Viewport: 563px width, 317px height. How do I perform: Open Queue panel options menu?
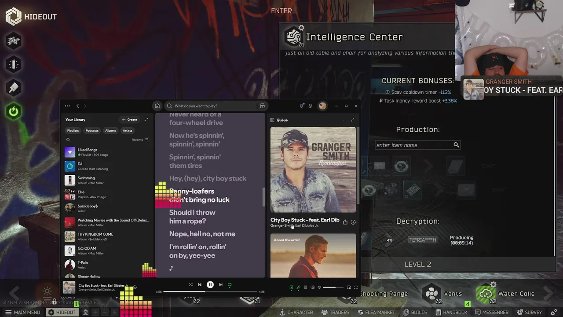pyautogui.click(x=344, y=120)
